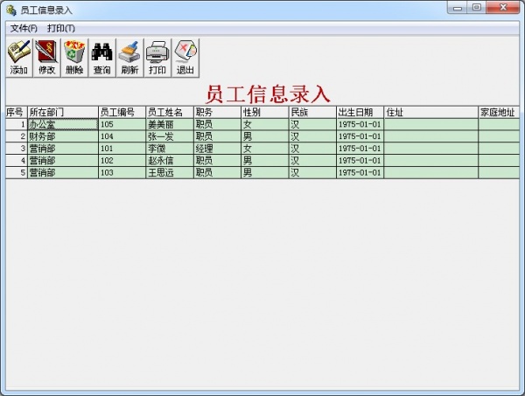This screenshot has height=396, width=525.
Task: Select the 经理 position cell
Action: [217, 149]
